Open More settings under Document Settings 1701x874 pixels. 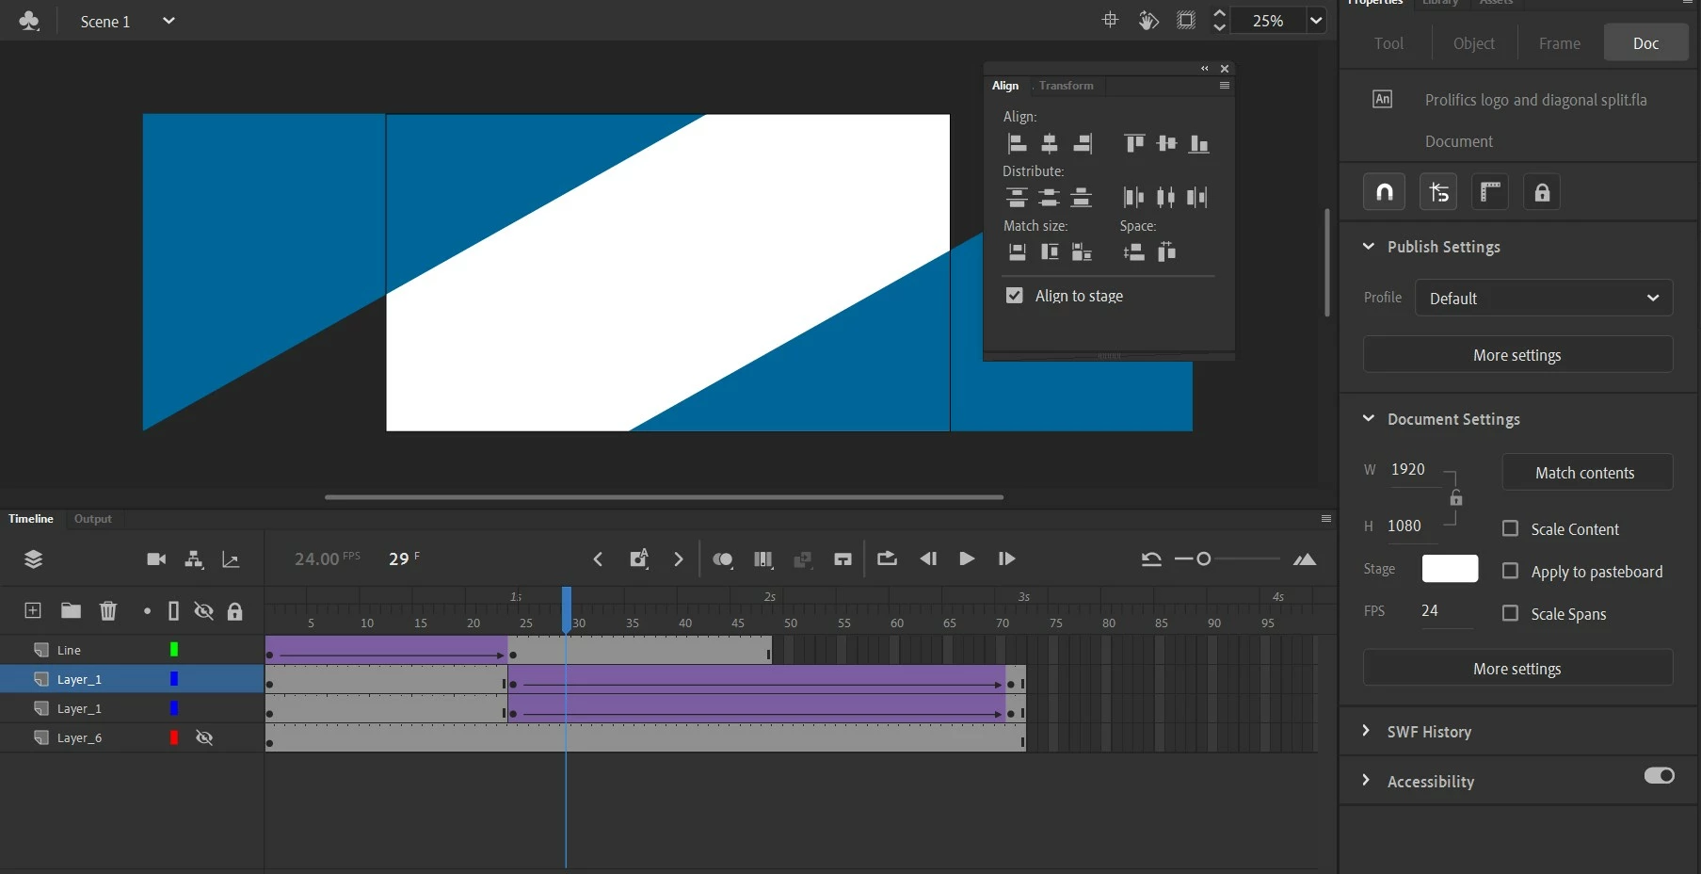tap(1517, 668)
